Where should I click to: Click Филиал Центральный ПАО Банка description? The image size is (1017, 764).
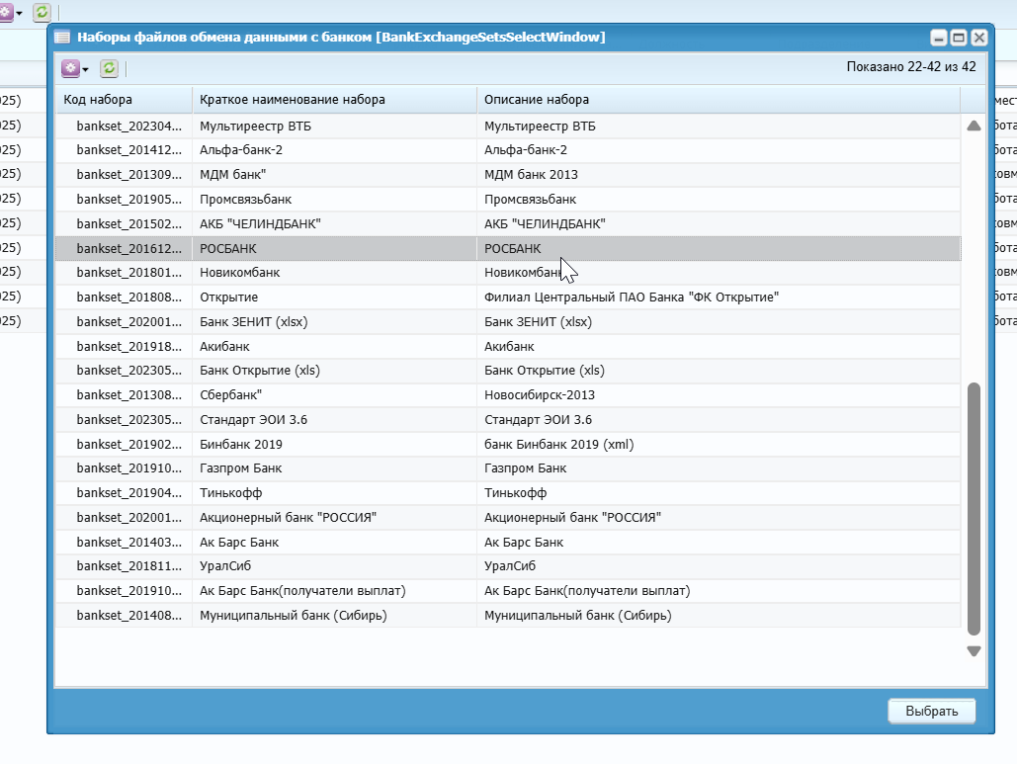pyautogui.click(x=718, y=297)
